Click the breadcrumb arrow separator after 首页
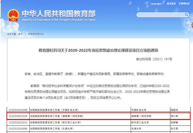Screen dimensions: 193x133 pos(25,34)
